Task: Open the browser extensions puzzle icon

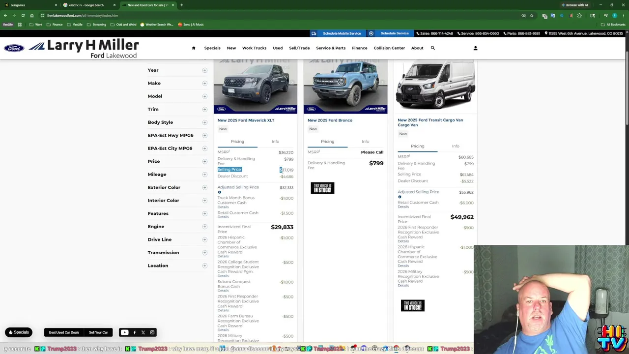Action: click(x=579, y=15)
